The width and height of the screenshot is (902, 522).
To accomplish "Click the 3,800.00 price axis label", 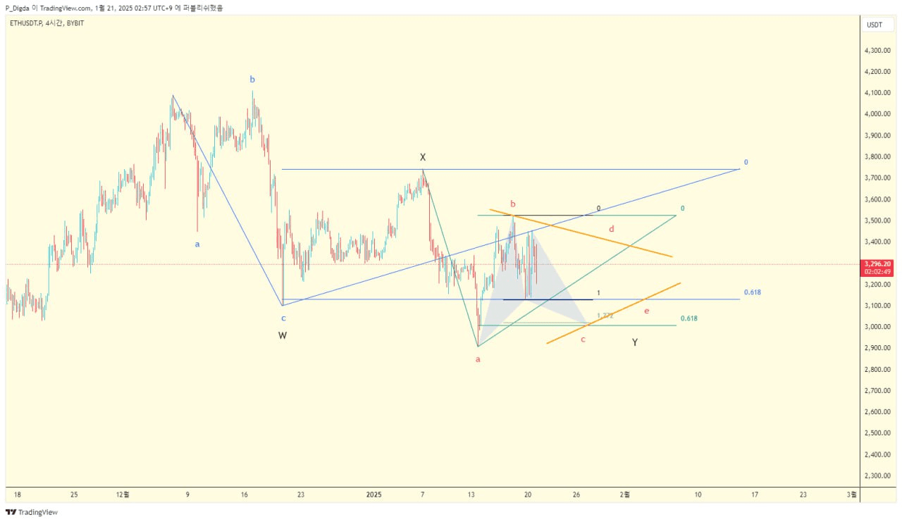I will tap(876, 156).
